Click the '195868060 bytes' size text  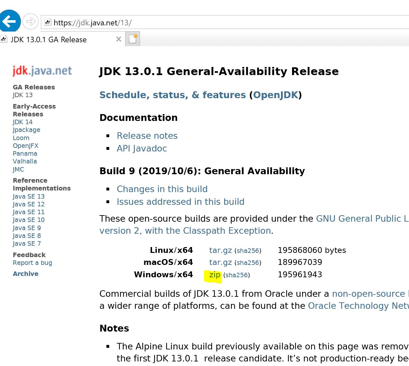[312, 250]
